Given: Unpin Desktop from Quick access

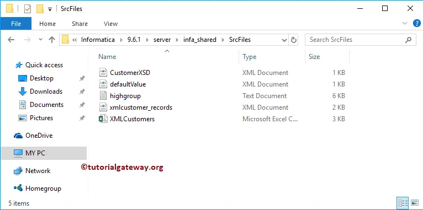Looking at the screenshot, I should tap(82, 78).
